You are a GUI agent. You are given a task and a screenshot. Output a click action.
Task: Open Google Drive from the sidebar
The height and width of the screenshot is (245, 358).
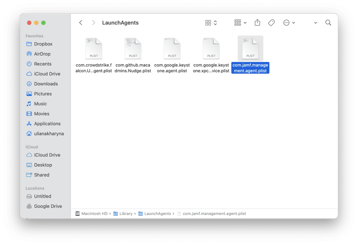[x=47, y=206]
